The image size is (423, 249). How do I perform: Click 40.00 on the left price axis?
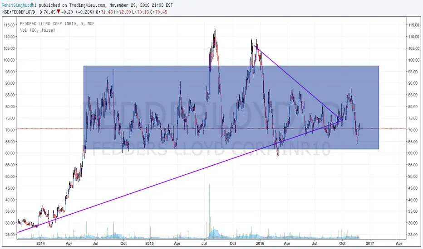point(10,200)
